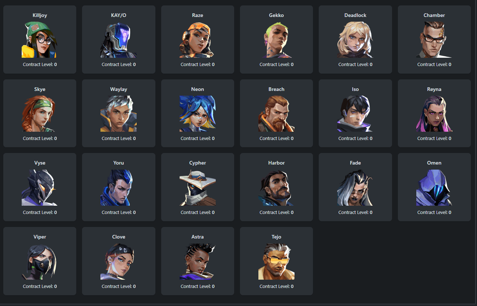Pick the Neon agent portrait

(198, 114)
